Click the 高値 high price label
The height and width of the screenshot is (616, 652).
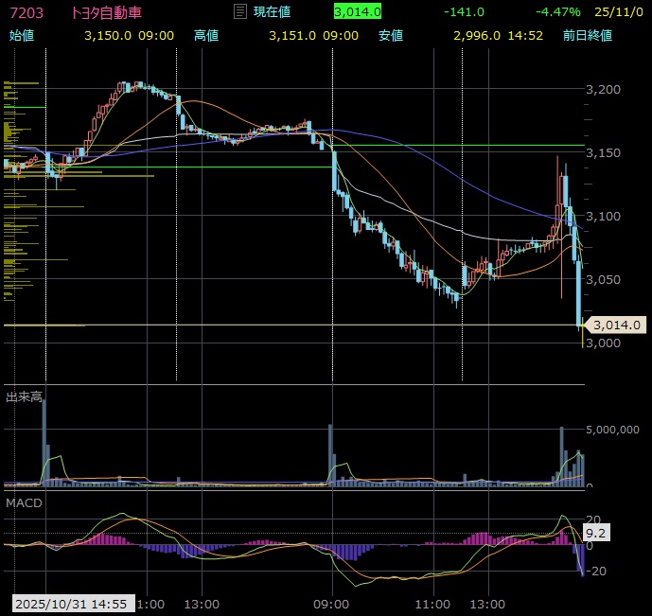pyautogui.click(x=205, y=35)
